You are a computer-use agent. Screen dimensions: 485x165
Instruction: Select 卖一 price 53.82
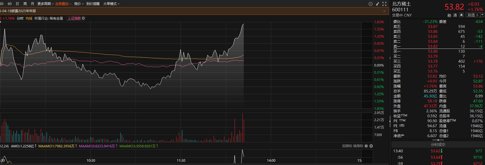pos(433,46)
